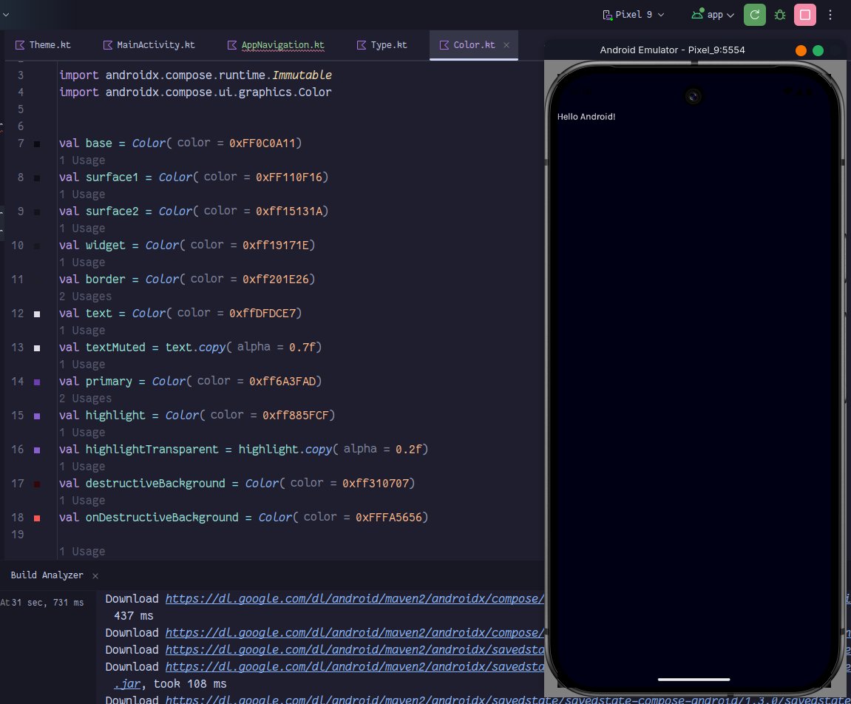This screenshot has width=851, height=704.
Task: Click the Kotlin file icon on Type.kt tab
Action: point(362,45)
